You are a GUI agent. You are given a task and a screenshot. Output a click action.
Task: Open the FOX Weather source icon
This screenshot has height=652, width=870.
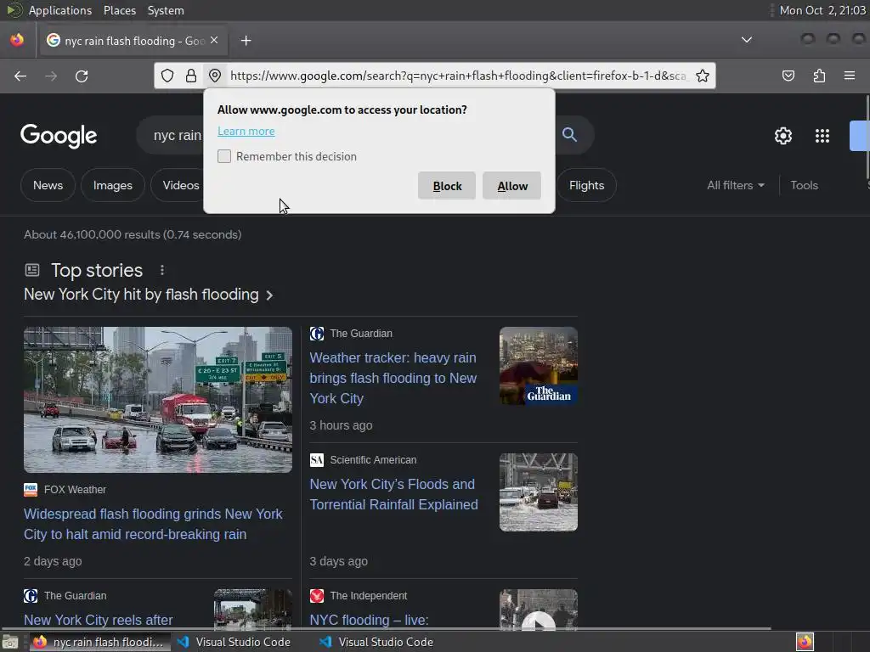tap(31, 490)
